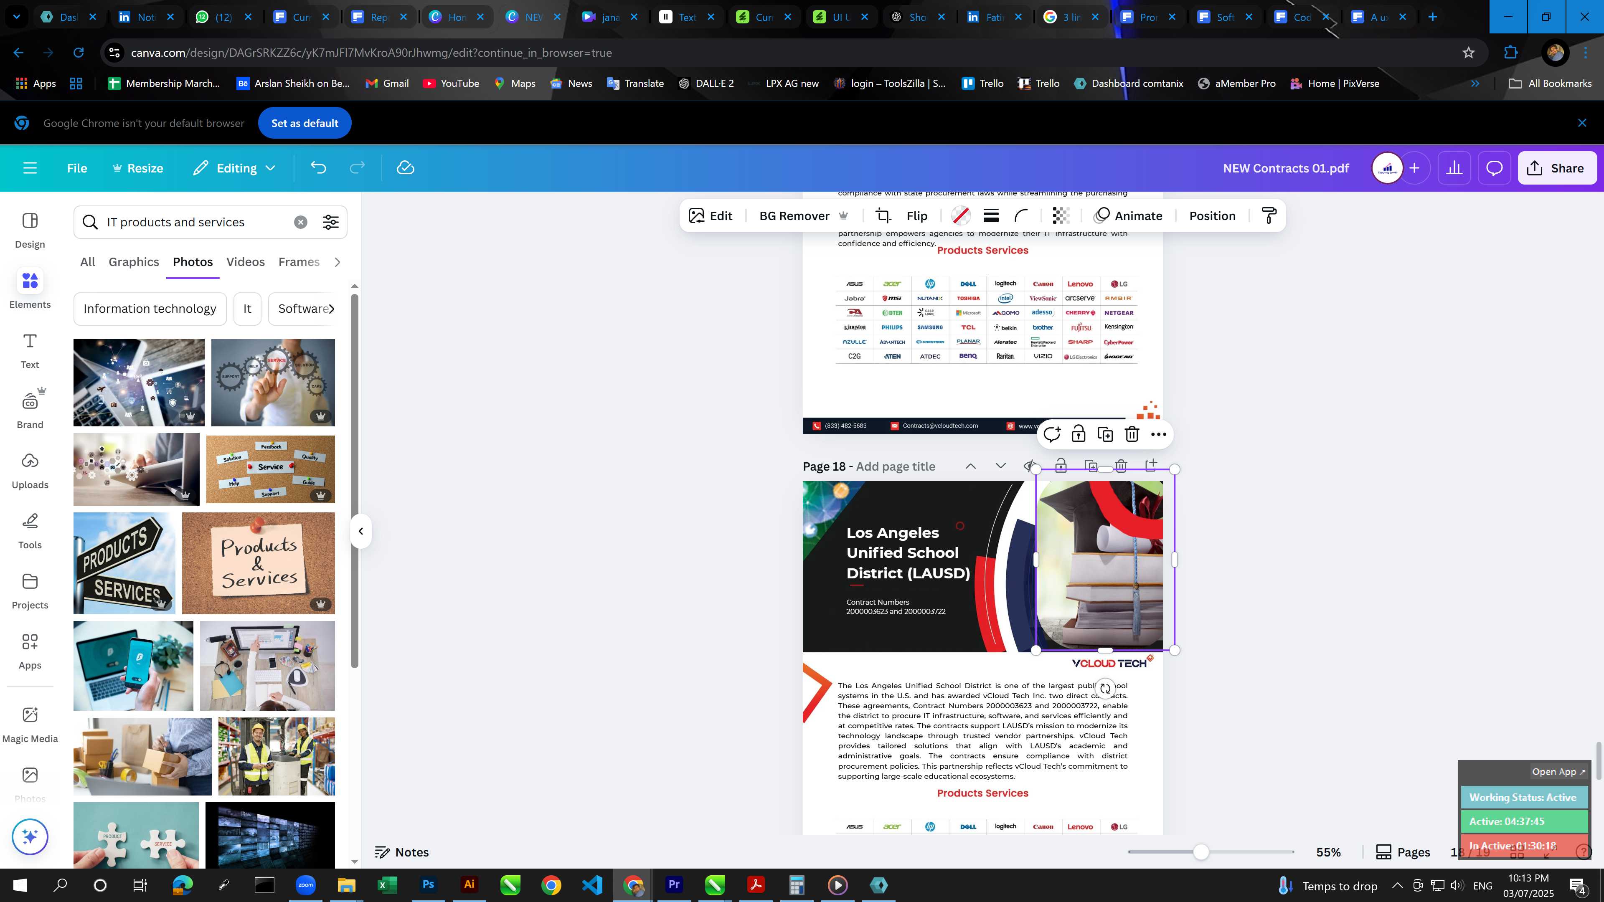
Task: Lock the selected image element
Action: pos(1079,434)
